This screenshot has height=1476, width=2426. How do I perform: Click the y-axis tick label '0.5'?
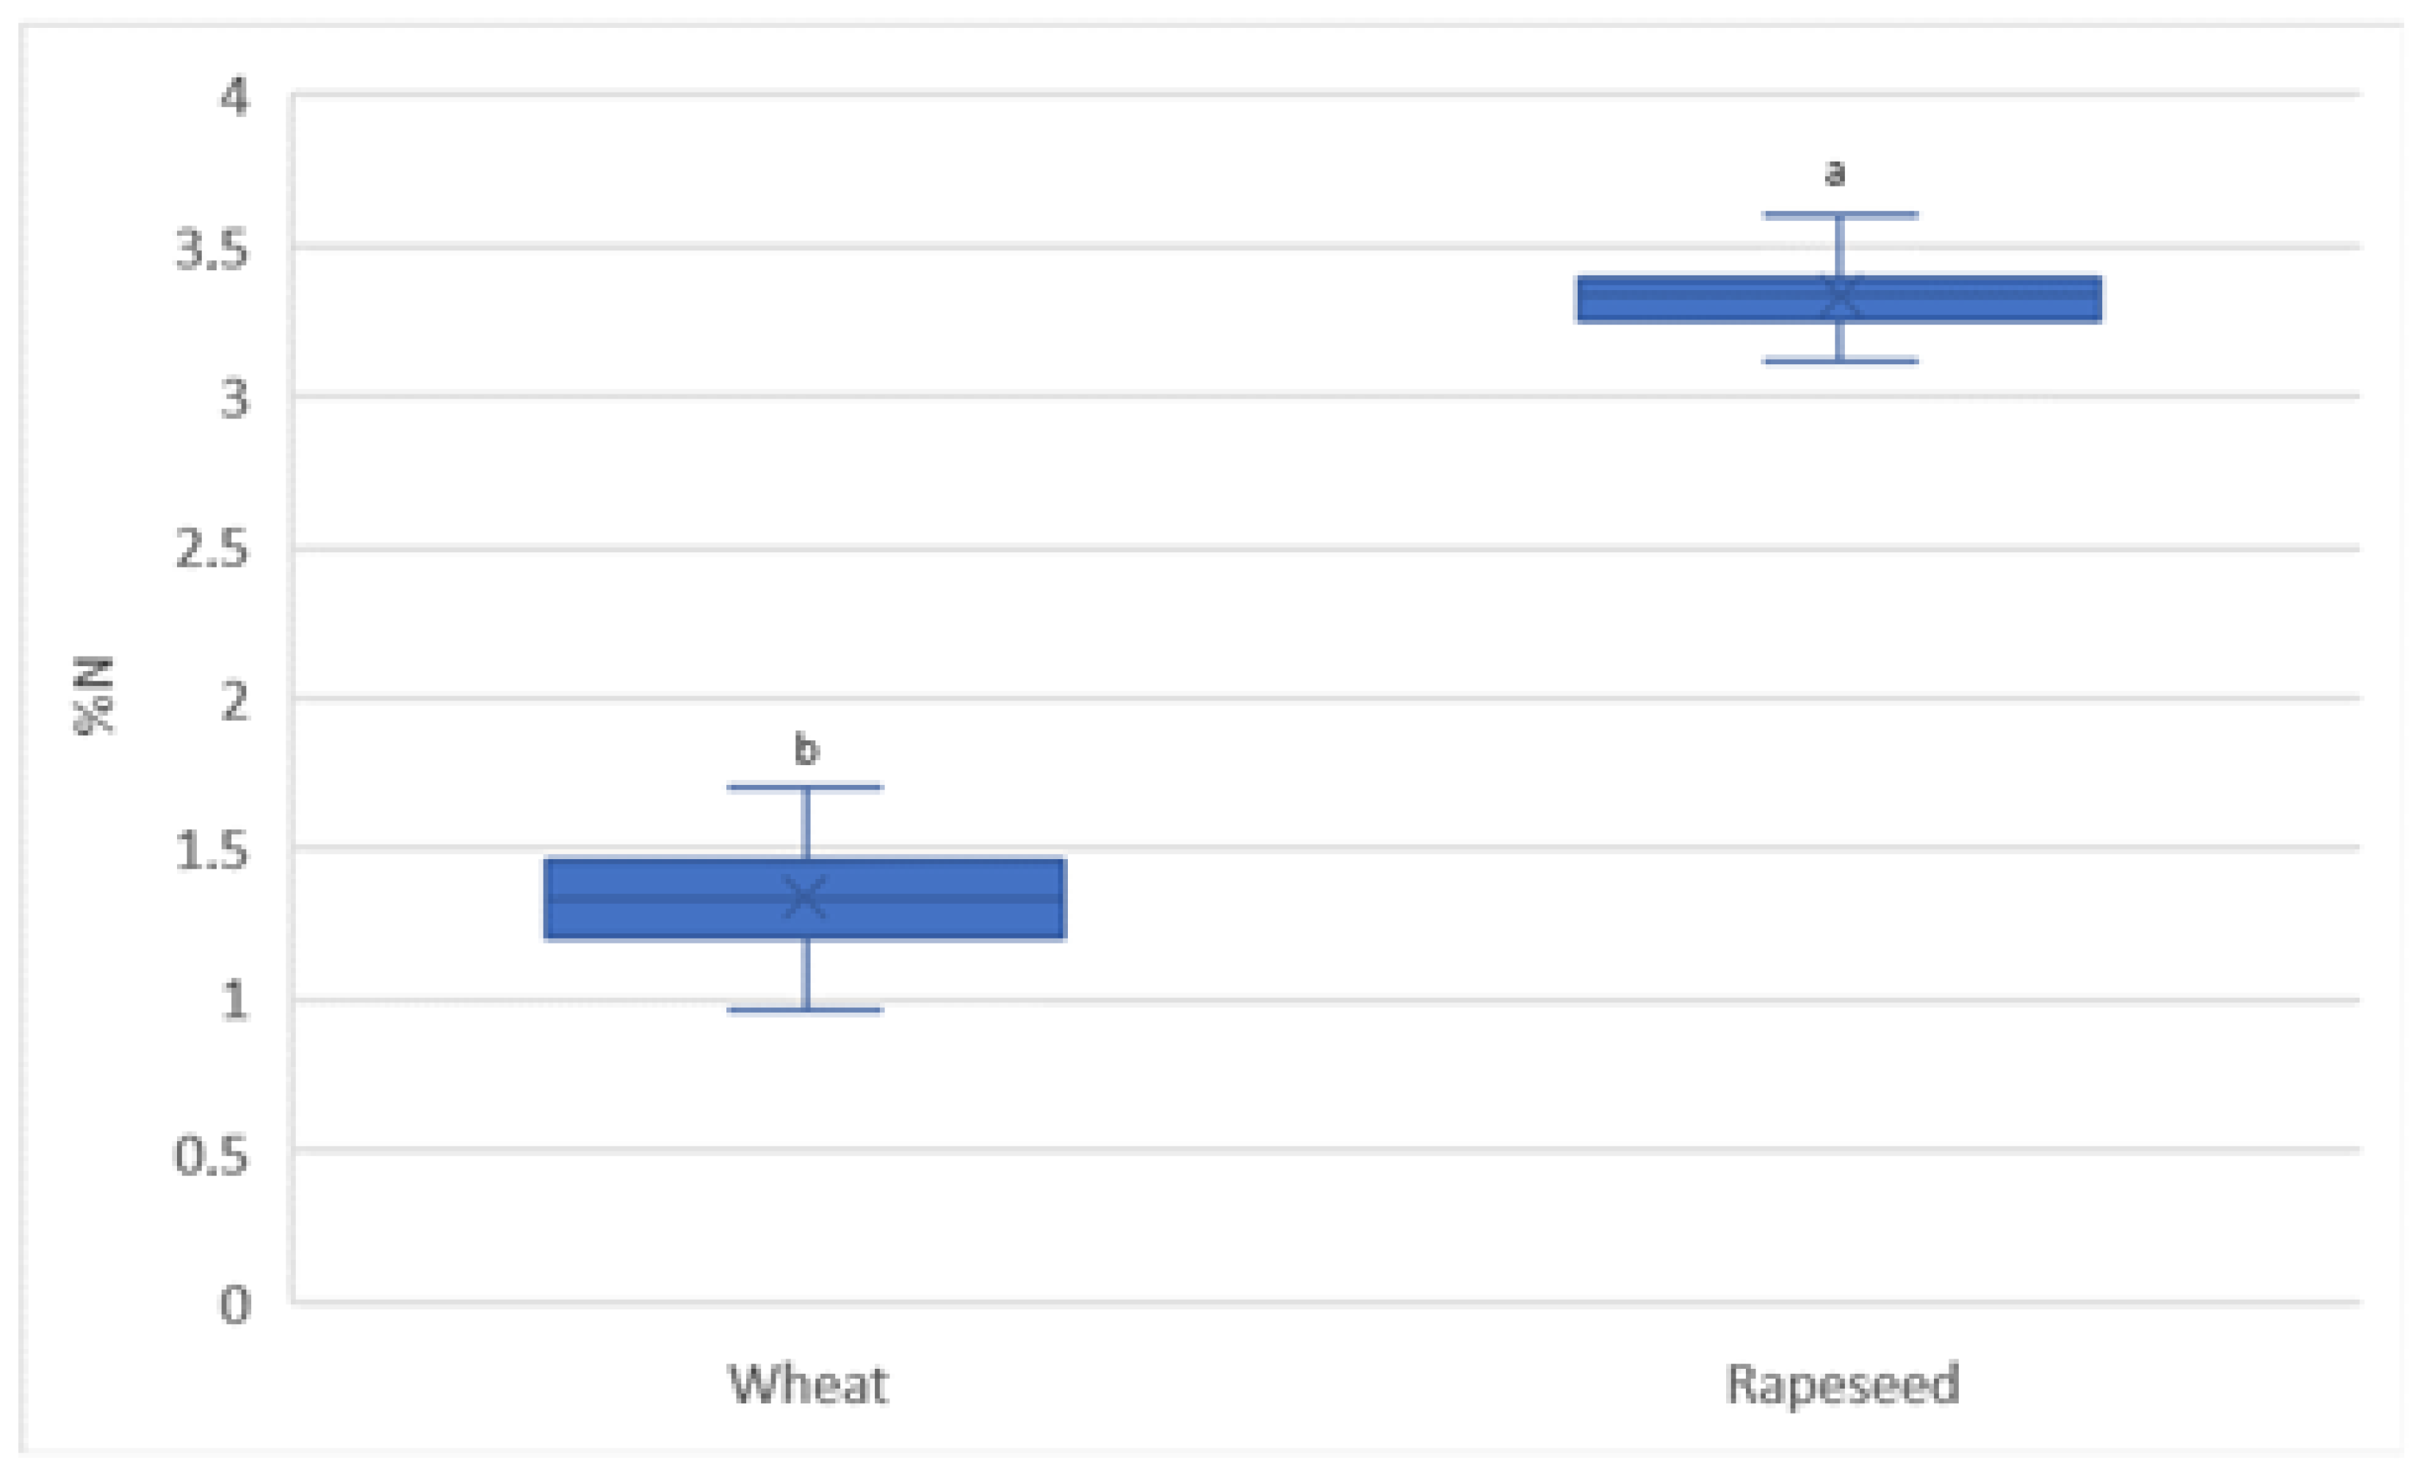[x=212, y=1154]
